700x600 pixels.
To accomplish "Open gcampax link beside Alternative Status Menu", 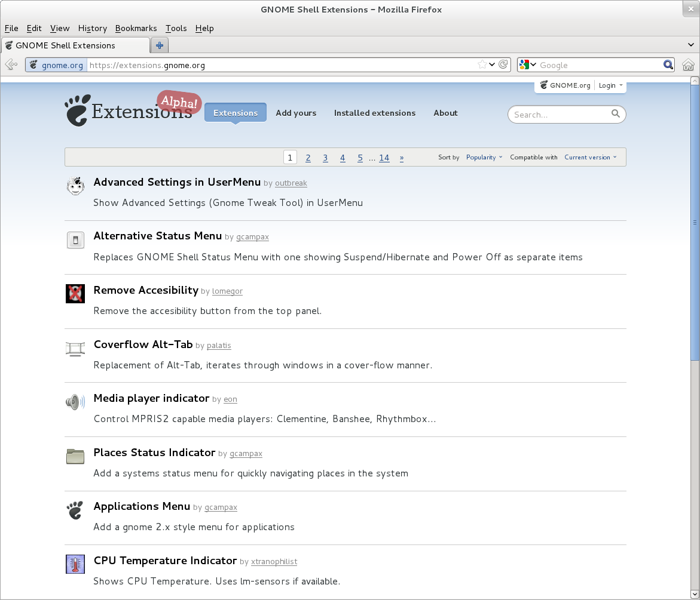I will (x=253, y=237).
